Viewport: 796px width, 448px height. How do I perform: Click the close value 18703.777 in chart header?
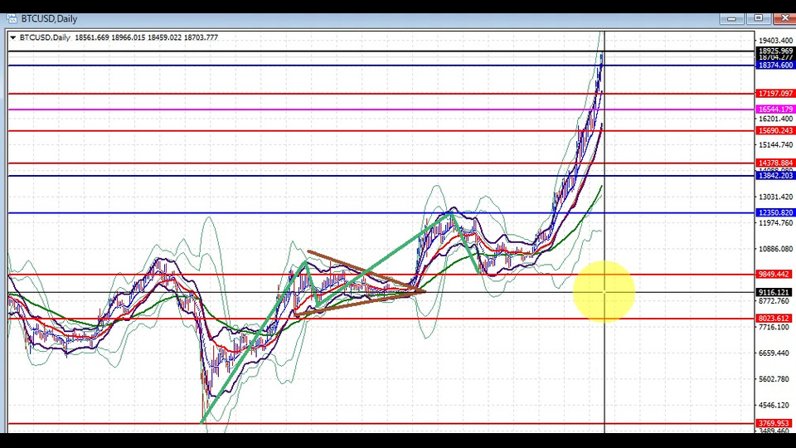pos(201,37)
